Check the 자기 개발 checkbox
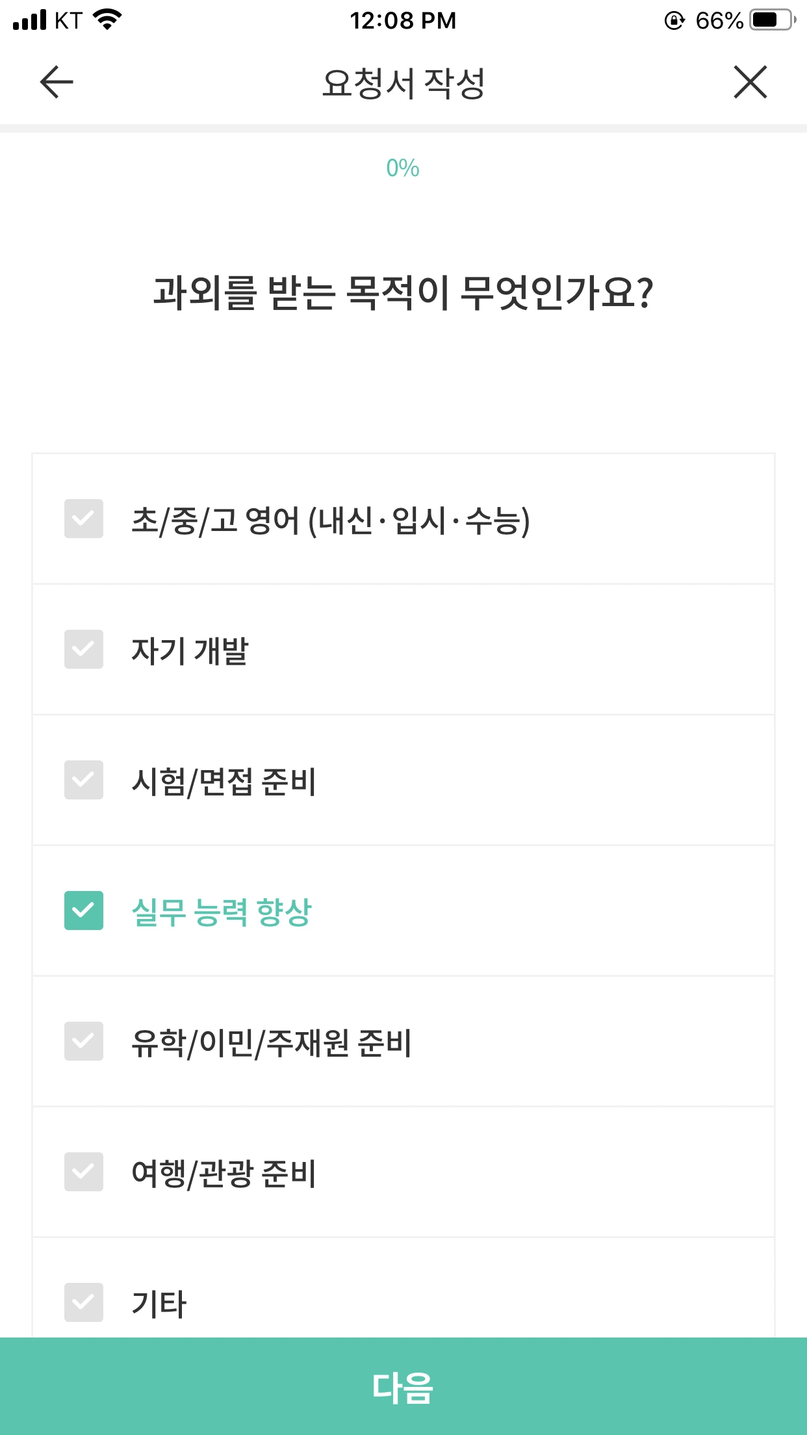807x1435 pixels. click(84, 649)
